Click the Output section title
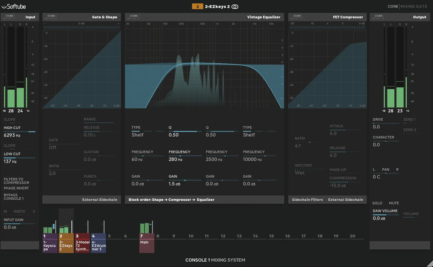The width and height of the screenshot is (433, 267). (x=420, y=17)
